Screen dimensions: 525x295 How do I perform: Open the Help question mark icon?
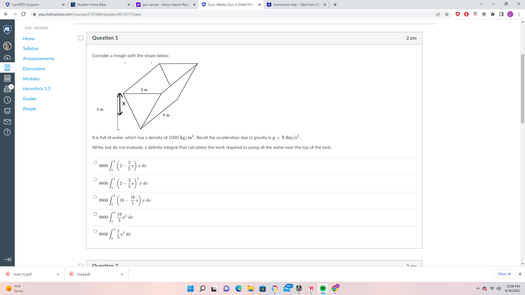(x=7, y=132)
